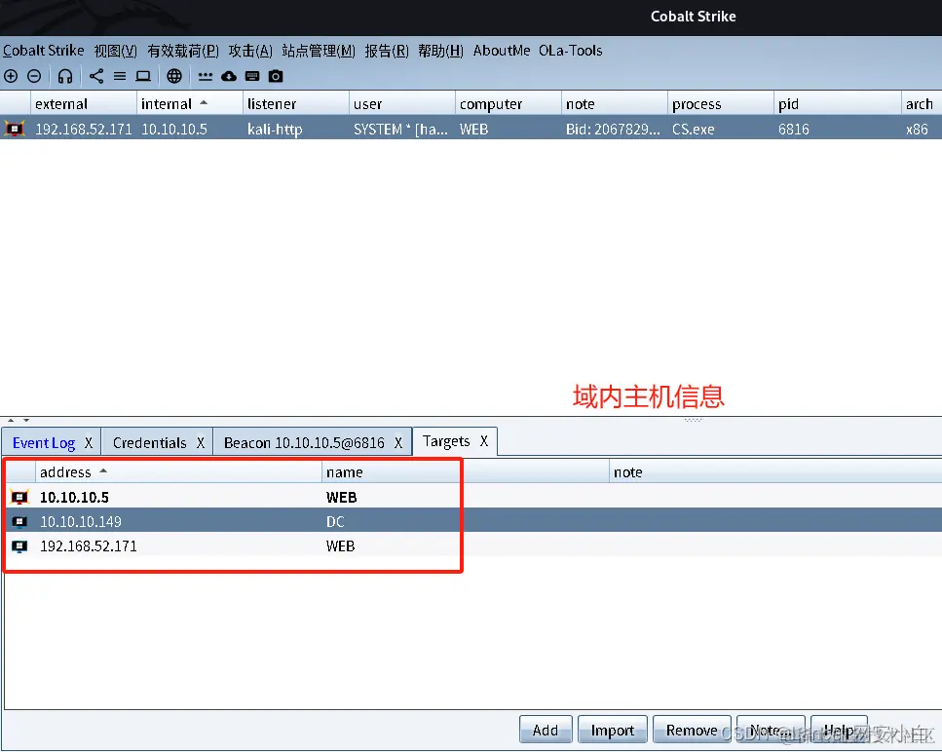Expand panel with the down split arrow
This screenshot has height=752, width=942.
tap(26, 421)
